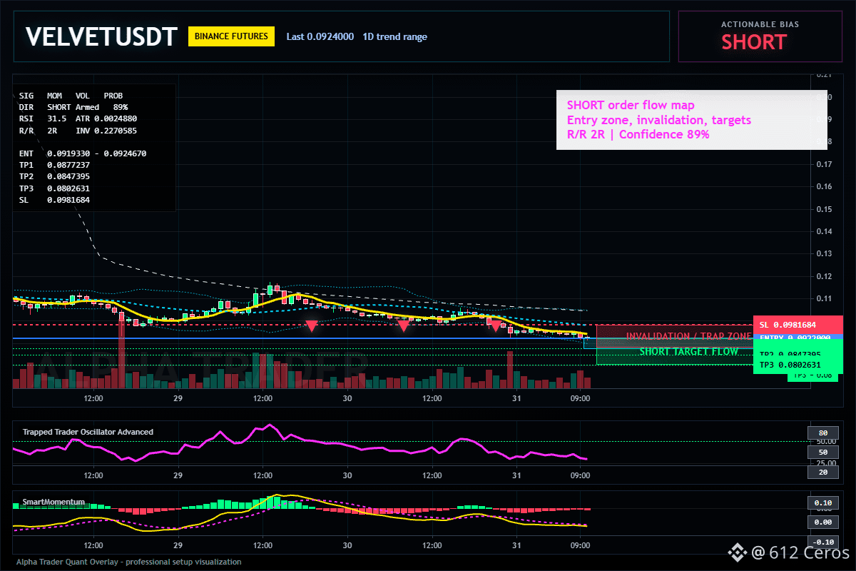Click the 1D trend range label

point(394,36)
